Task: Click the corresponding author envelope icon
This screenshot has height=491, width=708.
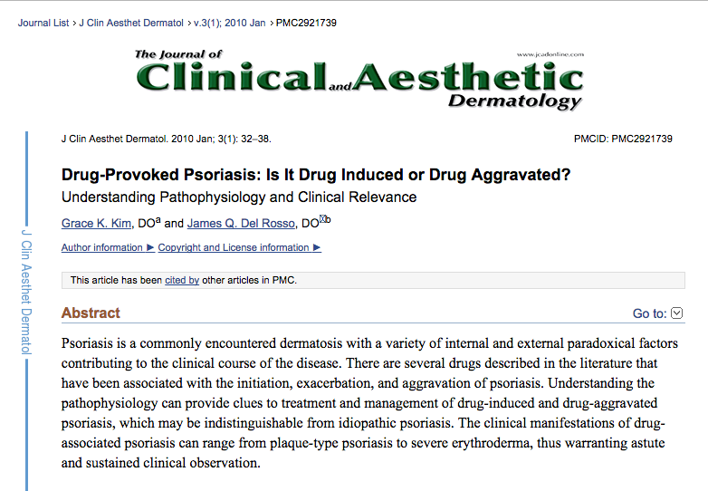Action: [322, 219]
